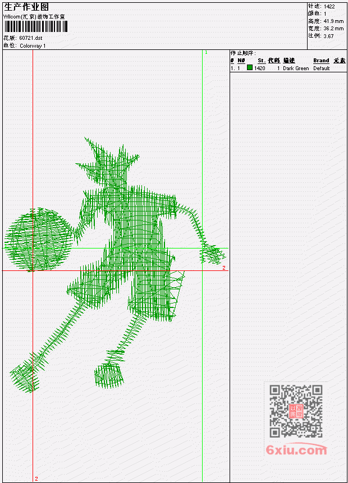Click the "颜色: 1" color count entry

(317, 13)
